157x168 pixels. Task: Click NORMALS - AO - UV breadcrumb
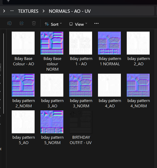point(69,11)
